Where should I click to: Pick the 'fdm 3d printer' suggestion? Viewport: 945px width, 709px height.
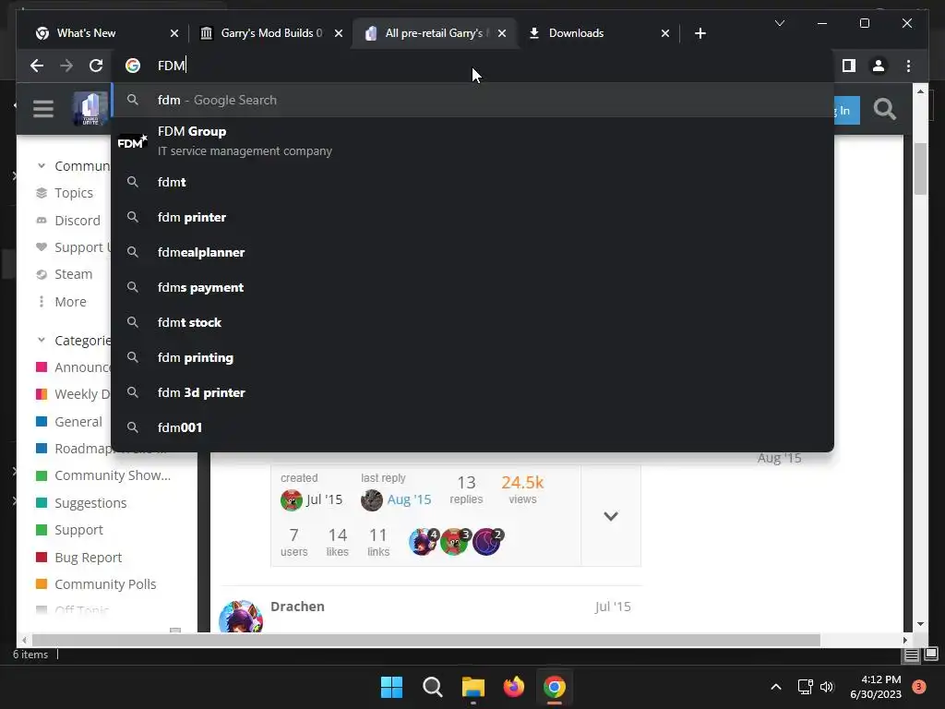tap(472, 391)
